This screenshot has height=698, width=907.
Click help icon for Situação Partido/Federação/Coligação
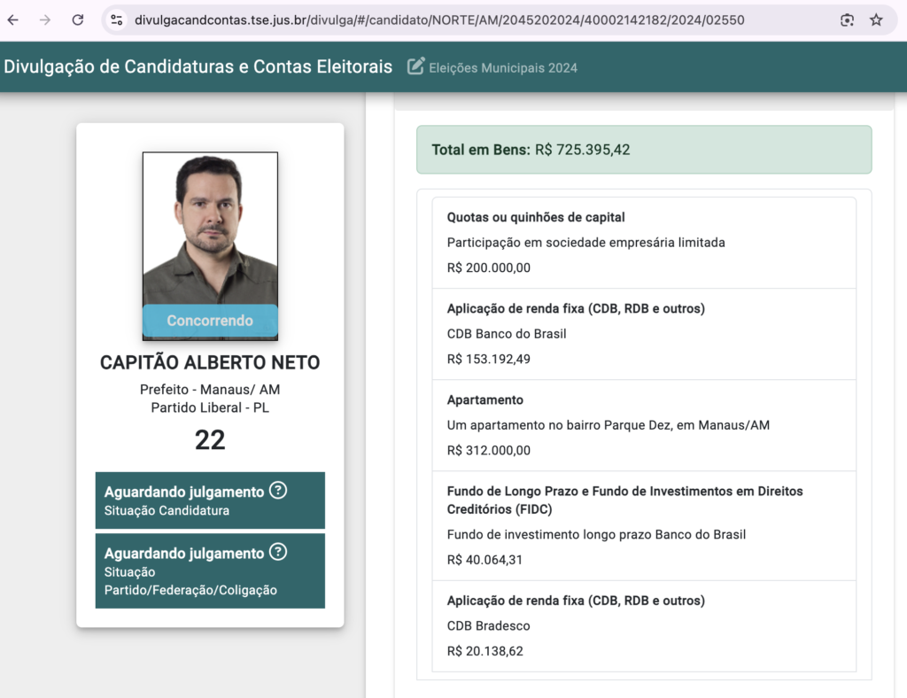[x=277, y=553]
